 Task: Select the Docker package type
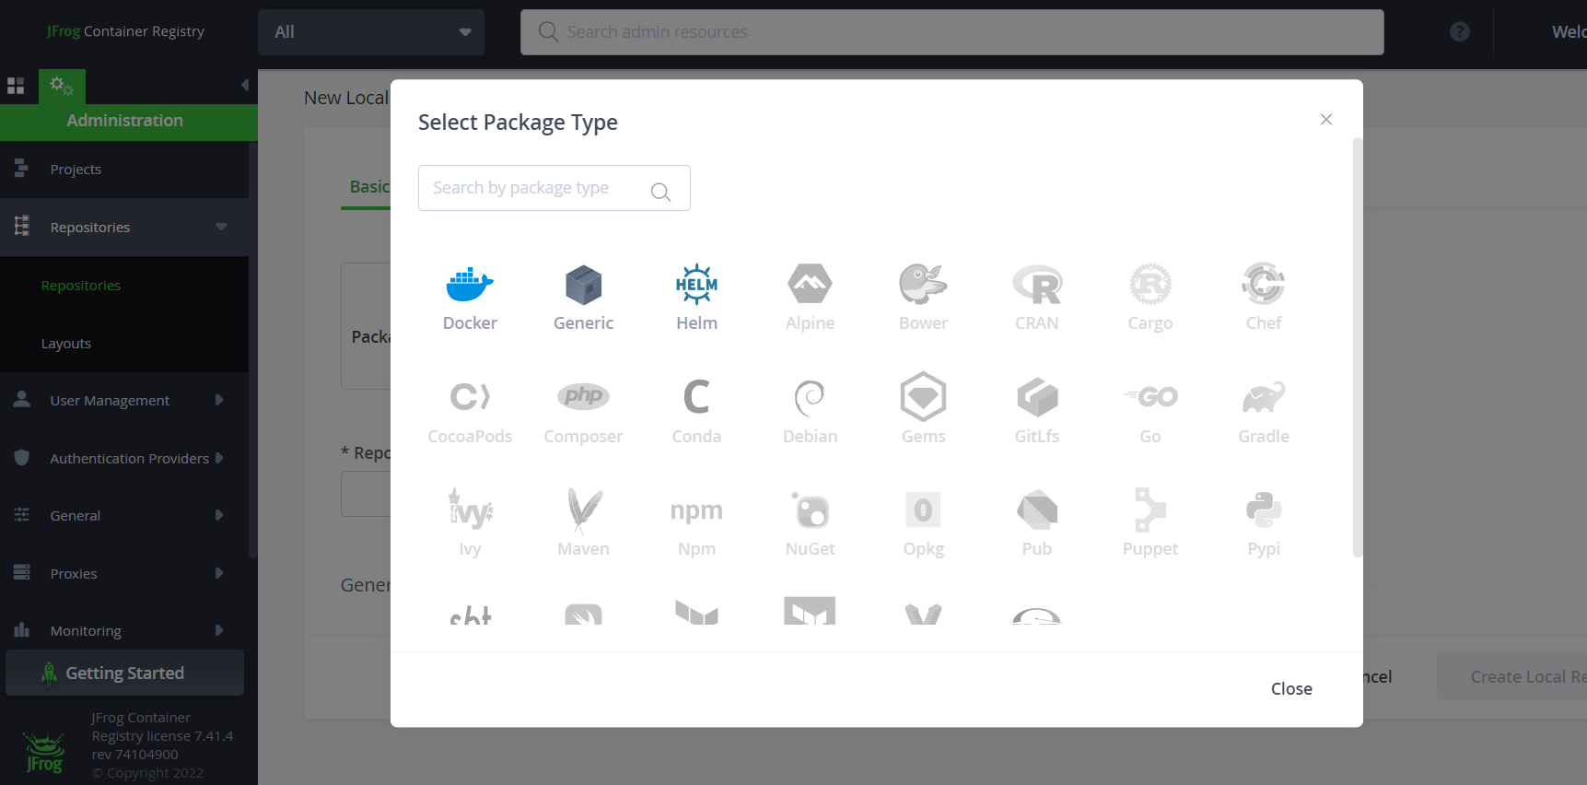[470, 298]
